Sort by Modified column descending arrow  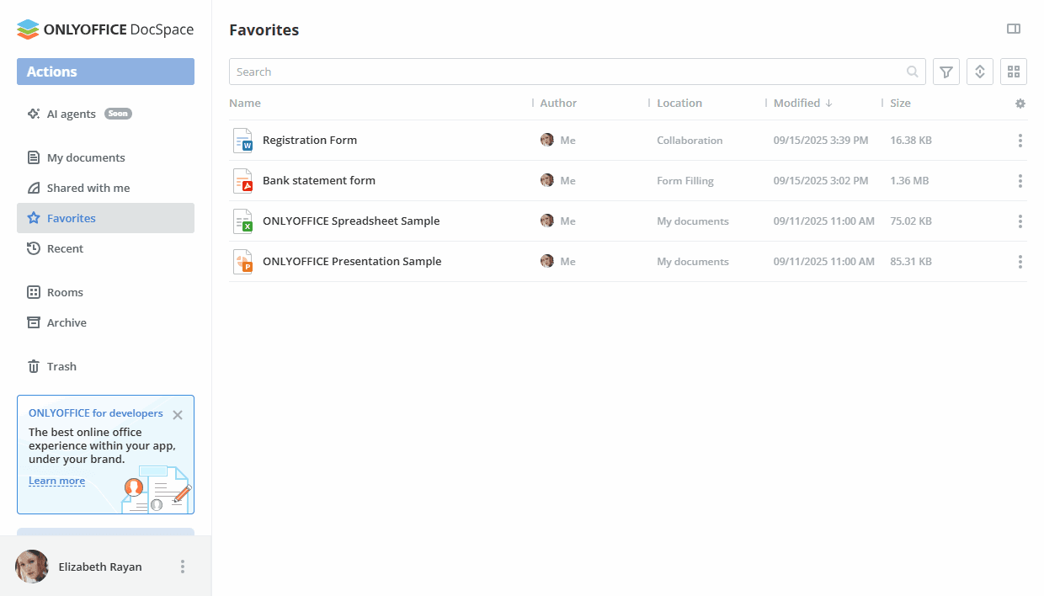(x=830, y=103)
